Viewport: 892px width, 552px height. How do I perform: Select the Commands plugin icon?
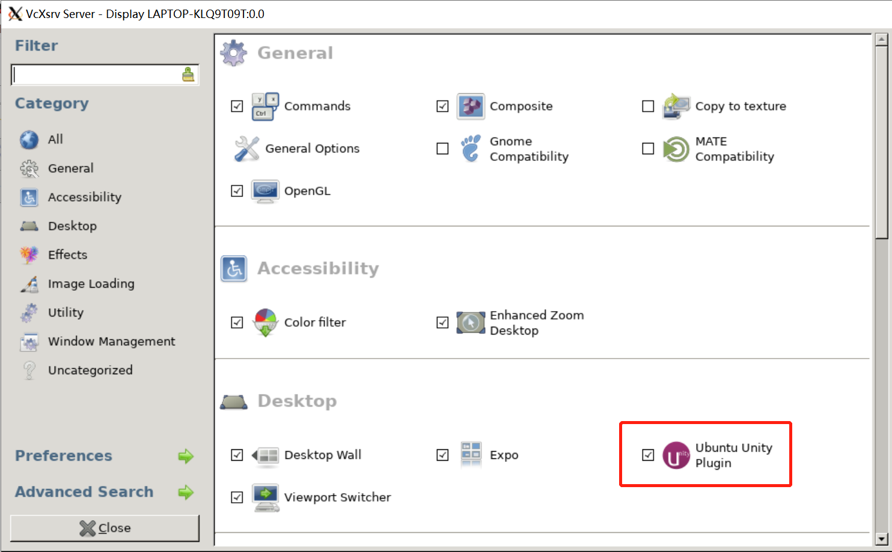click(x=264, y=106)
